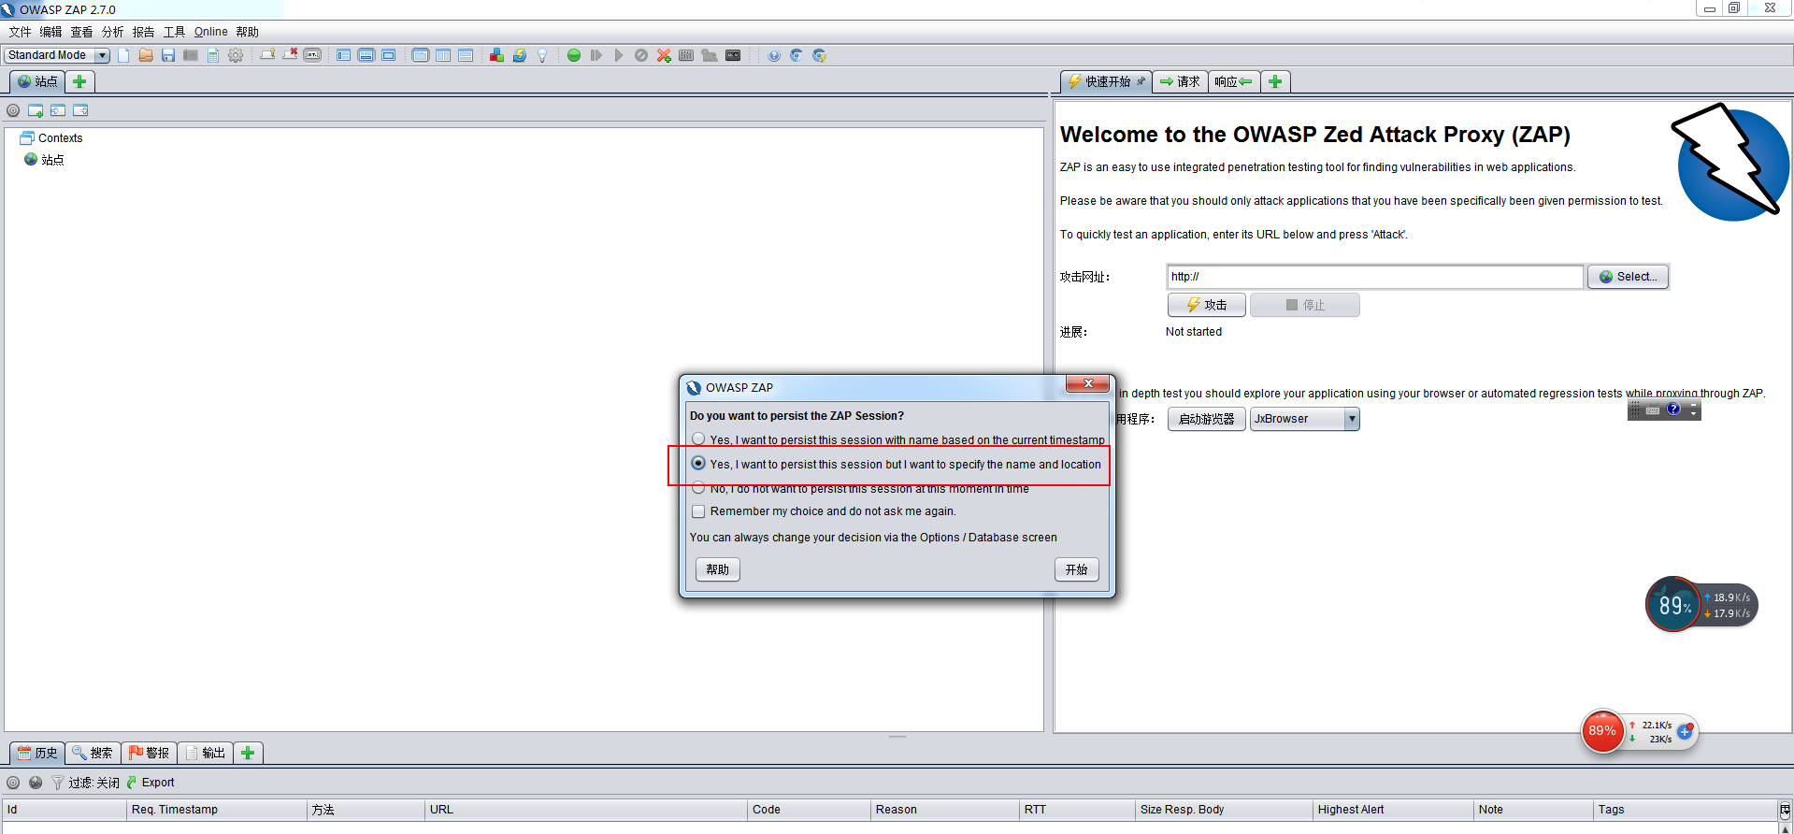This screenshot has width=1794, height=834.
Task: Click the attack URL input field
Action: (1374, 277)
